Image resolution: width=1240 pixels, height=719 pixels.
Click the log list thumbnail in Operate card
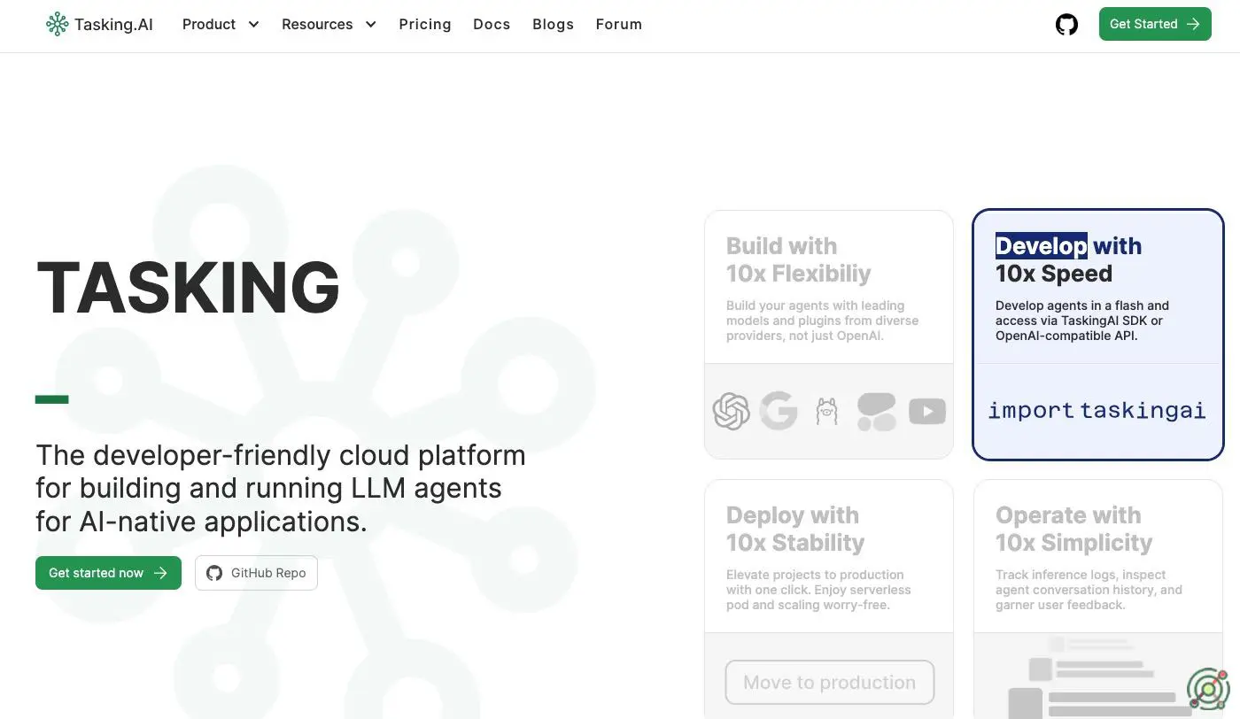pos(1098,677)
